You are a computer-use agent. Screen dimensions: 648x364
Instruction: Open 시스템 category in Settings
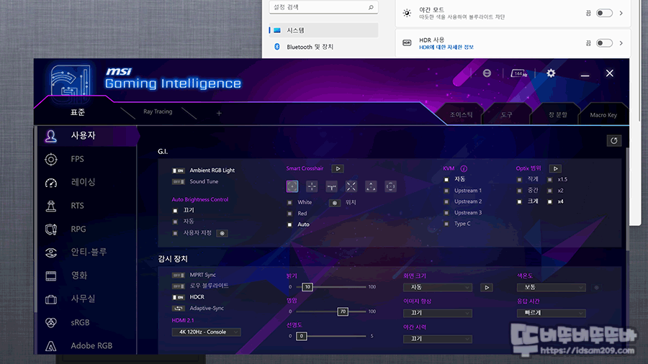[x=323, y=30]
